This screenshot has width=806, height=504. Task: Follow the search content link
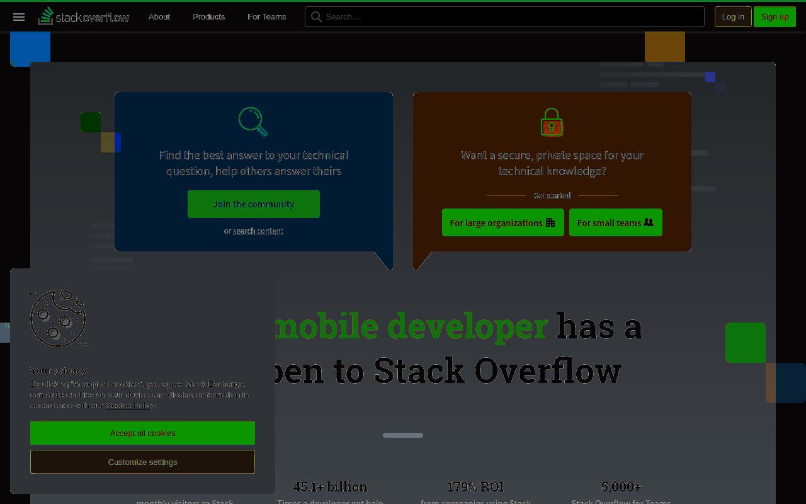[258, 231]
